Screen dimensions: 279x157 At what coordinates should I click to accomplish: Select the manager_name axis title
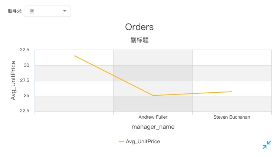[x=153, y=127]
